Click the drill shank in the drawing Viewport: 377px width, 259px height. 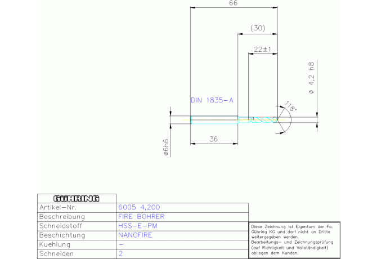(x=214, y=119)
